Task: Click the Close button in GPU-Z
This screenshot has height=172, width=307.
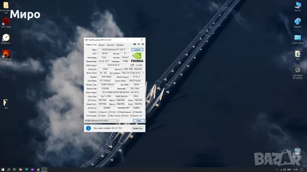Action: pyautogui.click(x=139, y=121)
